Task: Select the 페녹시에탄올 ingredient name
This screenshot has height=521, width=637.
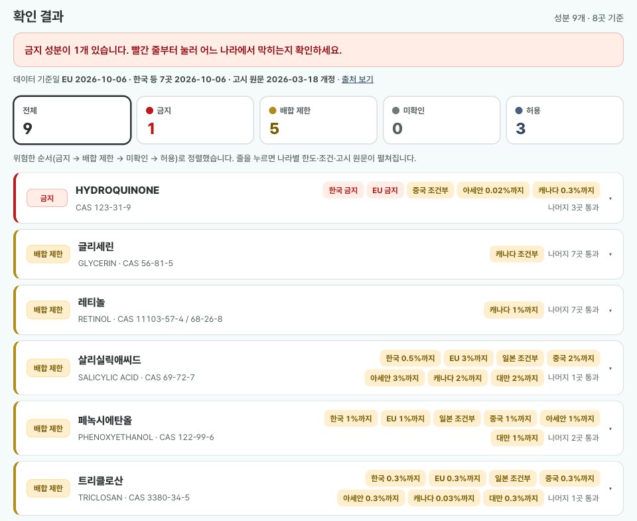Action: pyautogui.click(x=106, y=420)
